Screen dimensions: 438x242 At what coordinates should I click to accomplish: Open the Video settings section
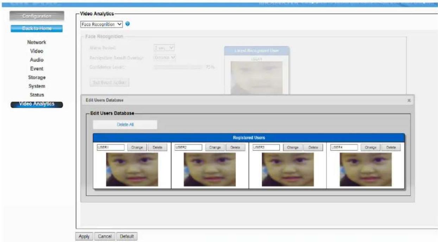click(37, 51)
